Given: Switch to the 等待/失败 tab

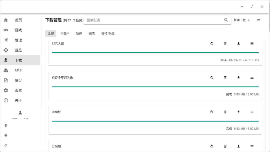Looking at the screenshot, I should coord(108,33).
